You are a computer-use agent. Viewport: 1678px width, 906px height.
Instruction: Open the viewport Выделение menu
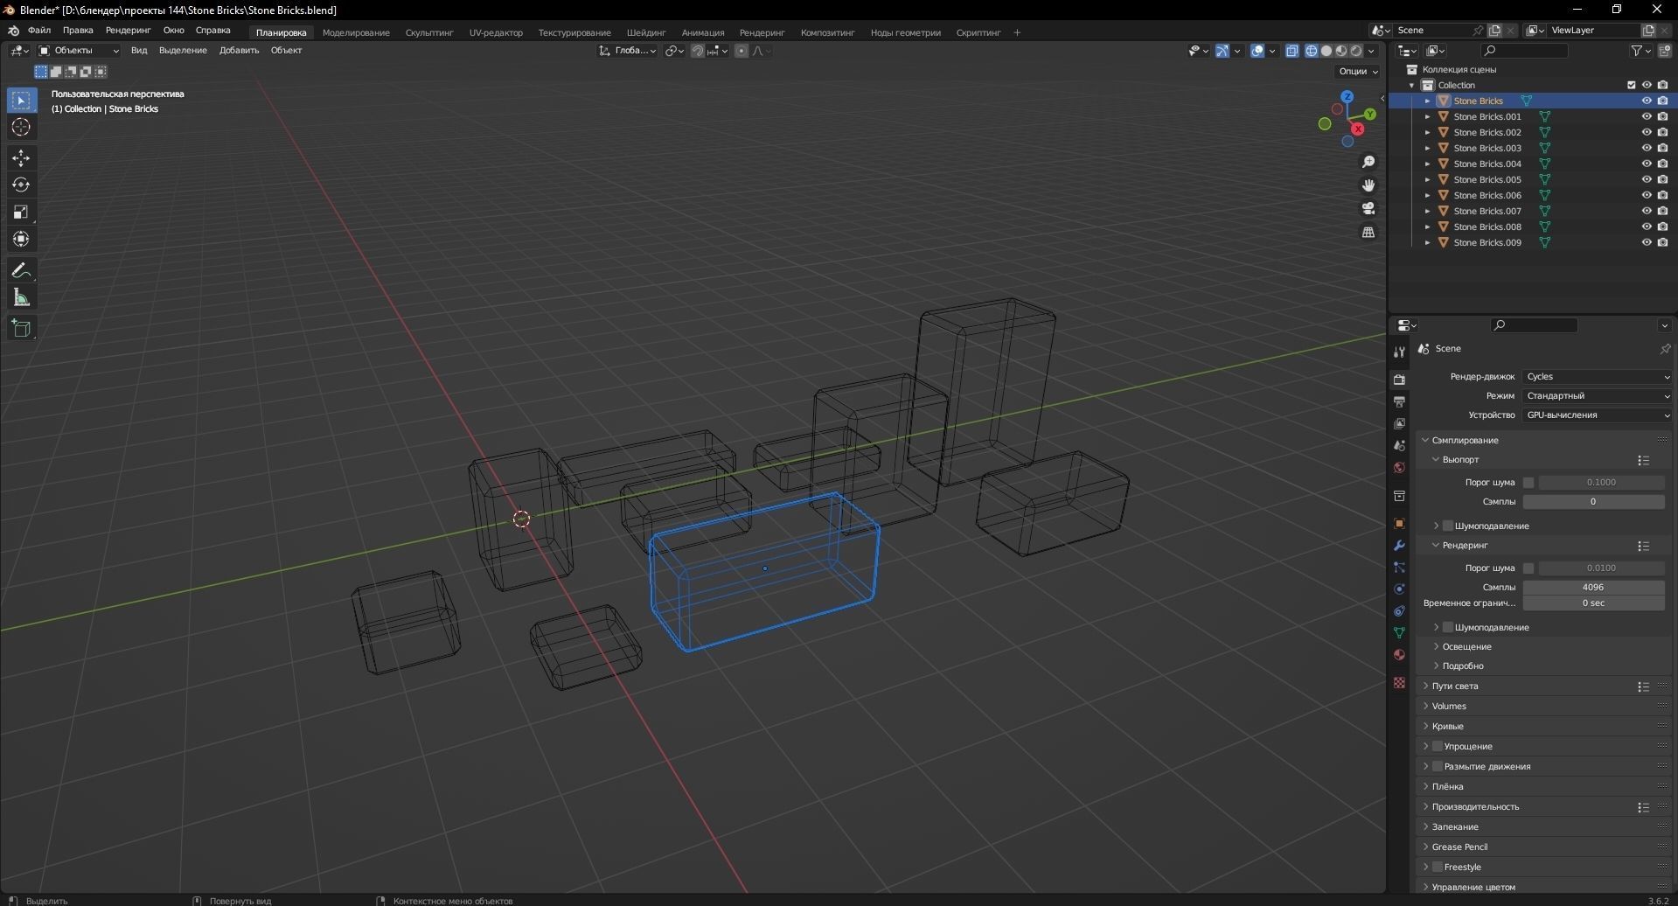183,51
